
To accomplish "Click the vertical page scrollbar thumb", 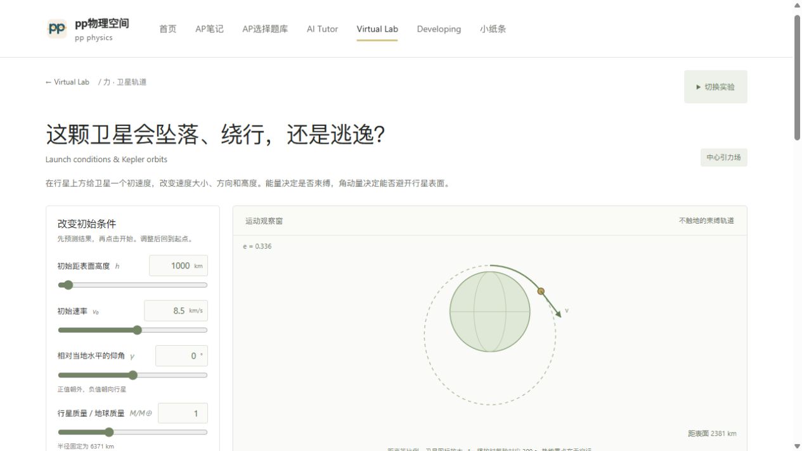I will (x=798, y=77).
